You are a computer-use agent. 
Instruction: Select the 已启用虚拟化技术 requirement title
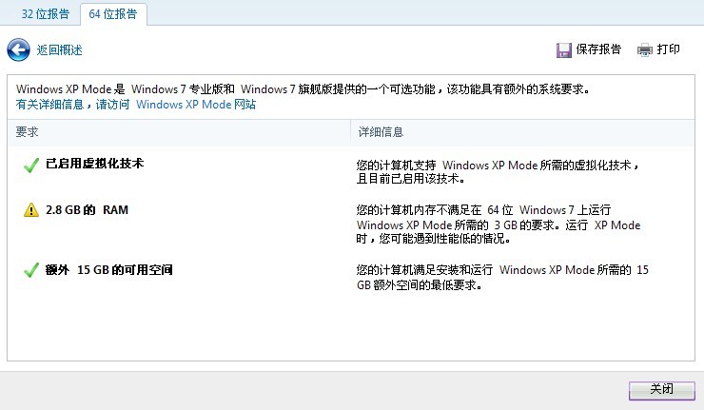pos(94,164)
